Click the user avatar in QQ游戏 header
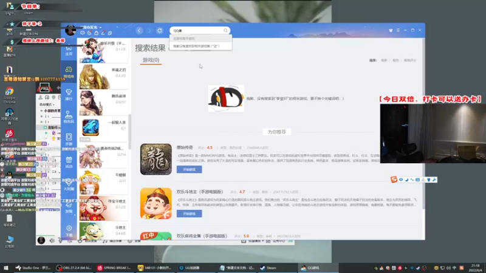 (70, 30)
